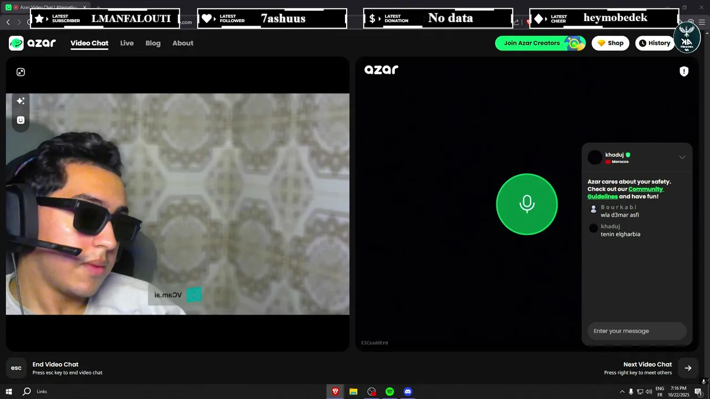This screenshot has height=399, width=710.
Task: Open the network tray icon
Action: [640, 392]
